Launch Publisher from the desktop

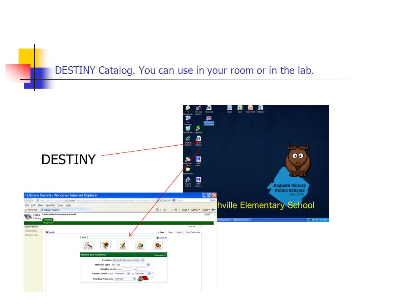pos(261,109)
